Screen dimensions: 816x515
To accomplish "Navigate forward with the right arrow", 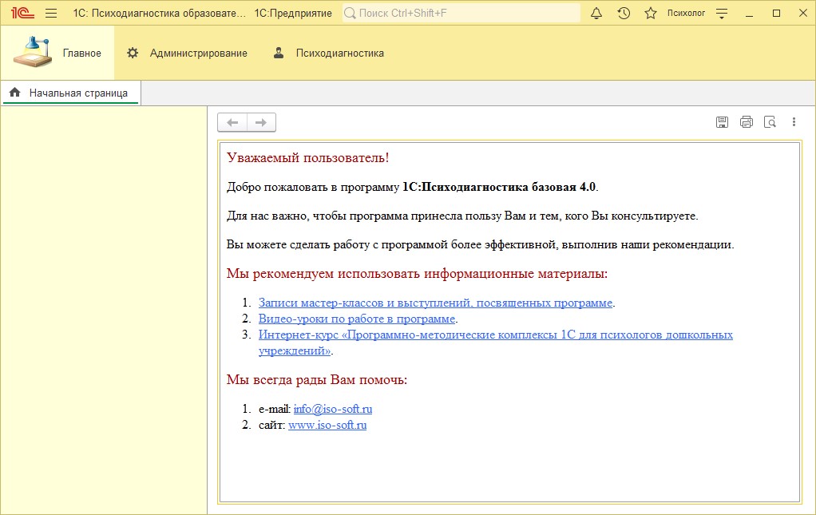I will tap(261, 122).
